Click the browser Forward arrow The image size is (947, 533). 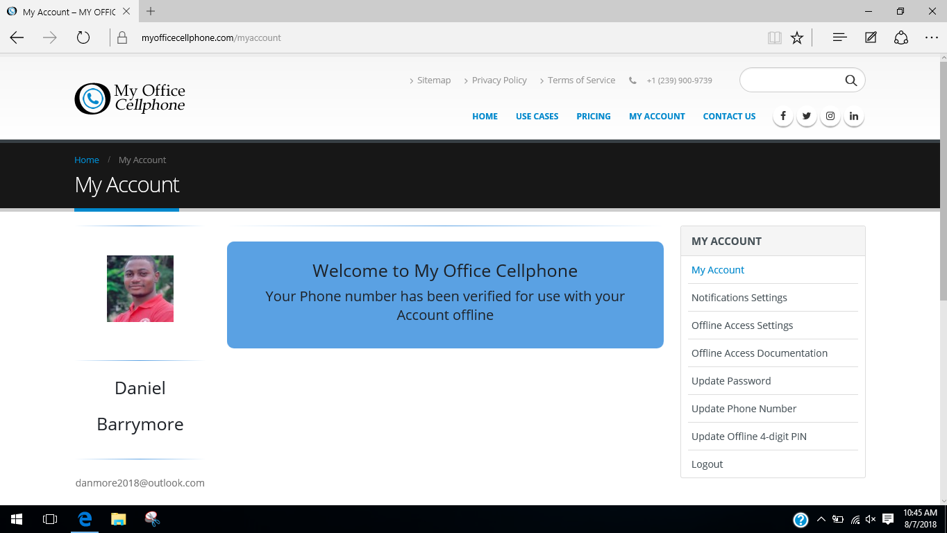coord(50,37)
